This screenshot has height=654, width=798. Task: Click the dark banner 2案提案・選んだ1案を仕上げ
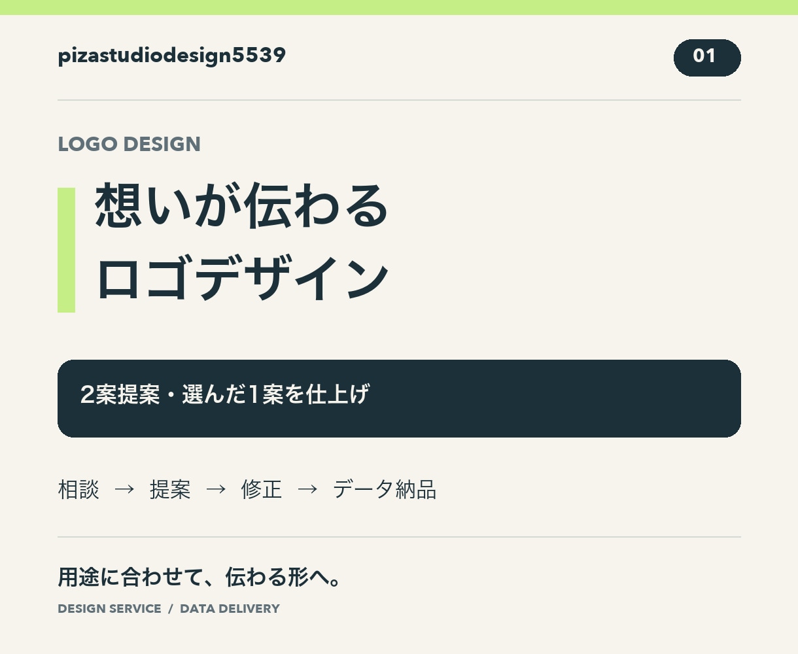click(x=399, y=398)
